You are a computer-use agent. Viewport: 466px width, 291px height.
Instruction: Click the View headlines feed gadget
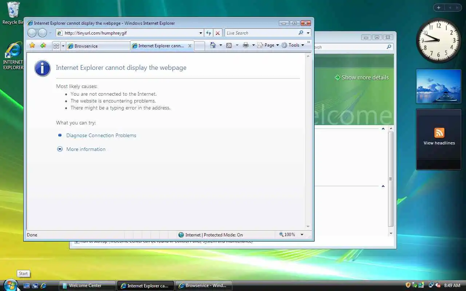coord(439,139)
